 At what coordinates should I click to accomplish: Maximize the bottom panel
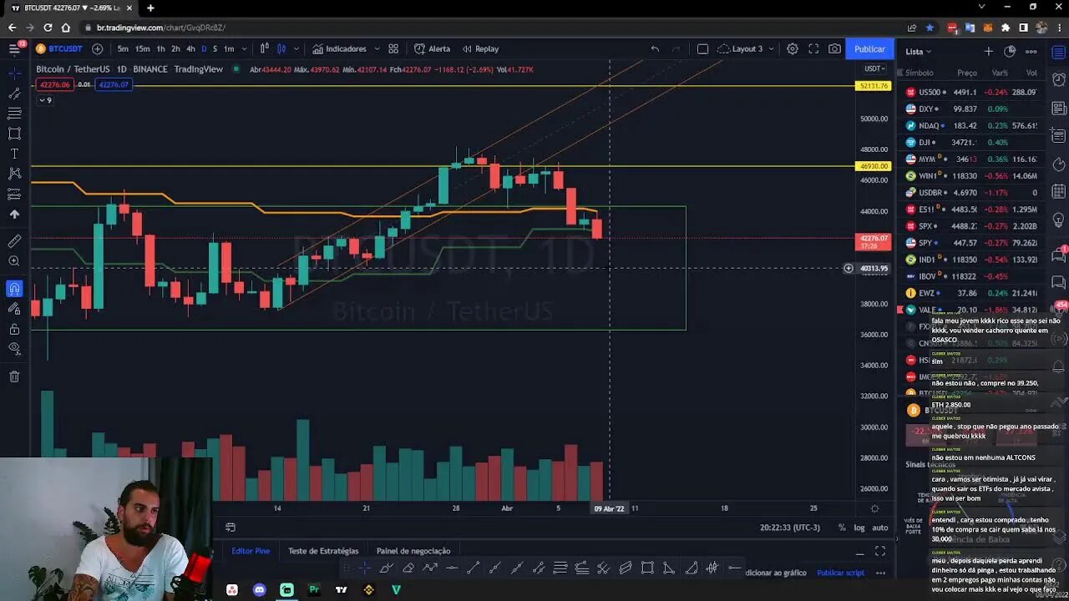[879, 551]
